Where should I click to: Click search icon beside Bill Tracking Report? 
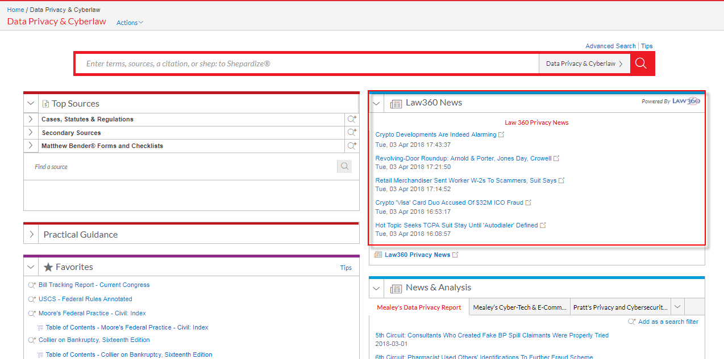(32, 285)
